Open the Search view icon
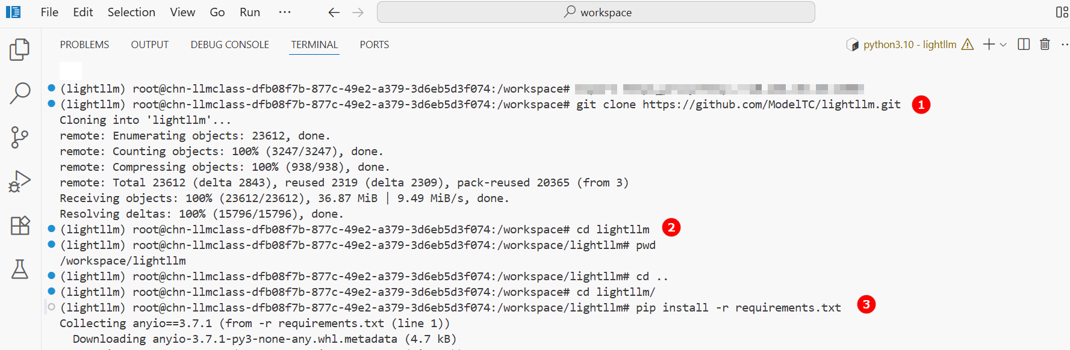The width and height of the screenshot is (1070, 350). [x=20, y=93]
